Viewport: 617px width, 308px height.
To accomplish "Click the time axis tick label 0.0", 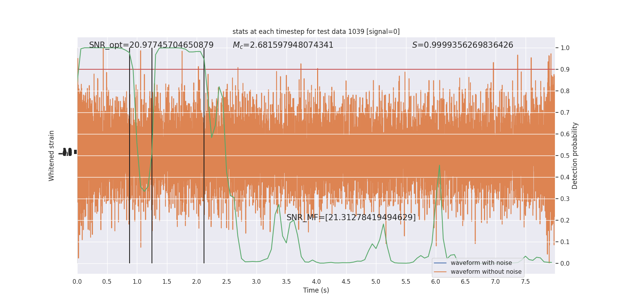I will pos(77,281).
